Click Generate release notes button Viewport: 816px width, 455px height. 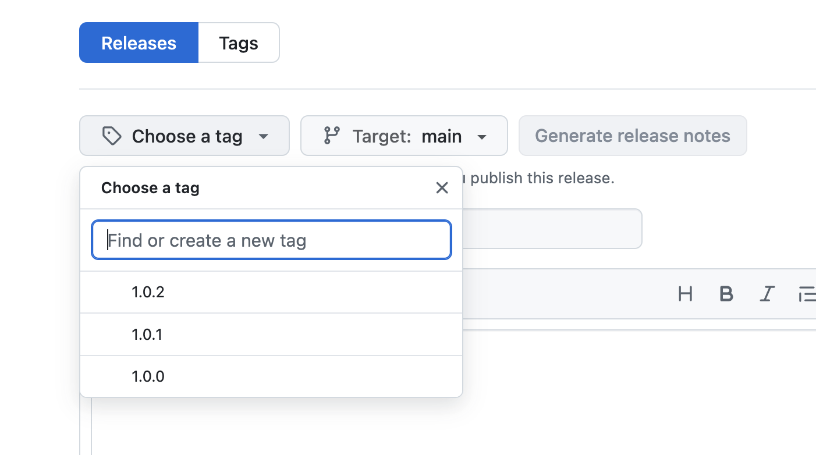[x=632, y=136]
